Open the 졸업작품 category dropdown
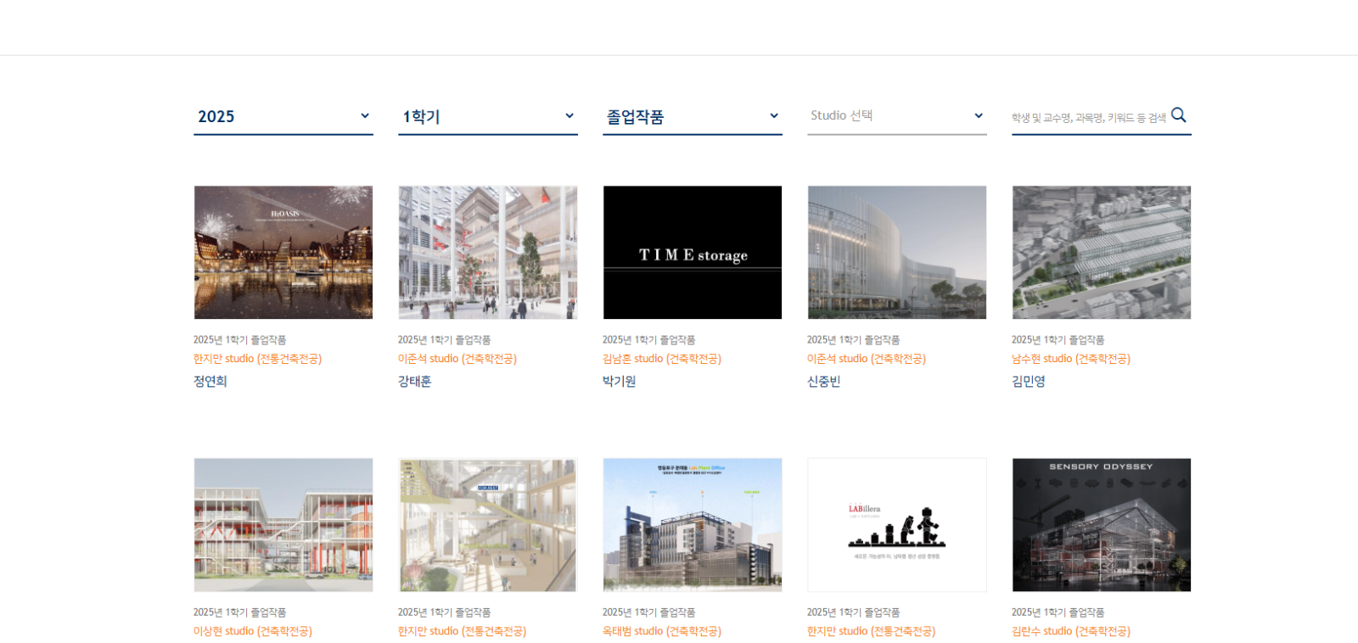The width and height of the screenshot is (1358, 643). pos(692,117)
